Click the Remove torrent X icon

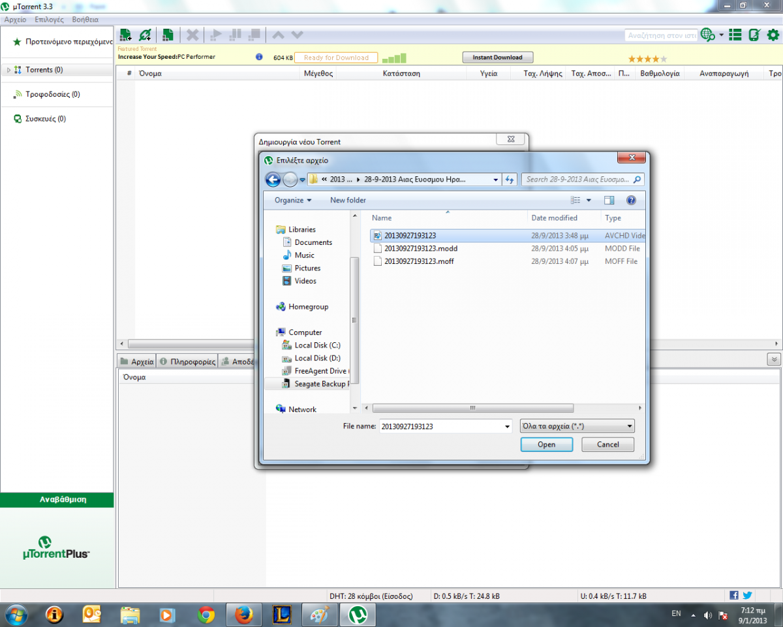[192, 35]
